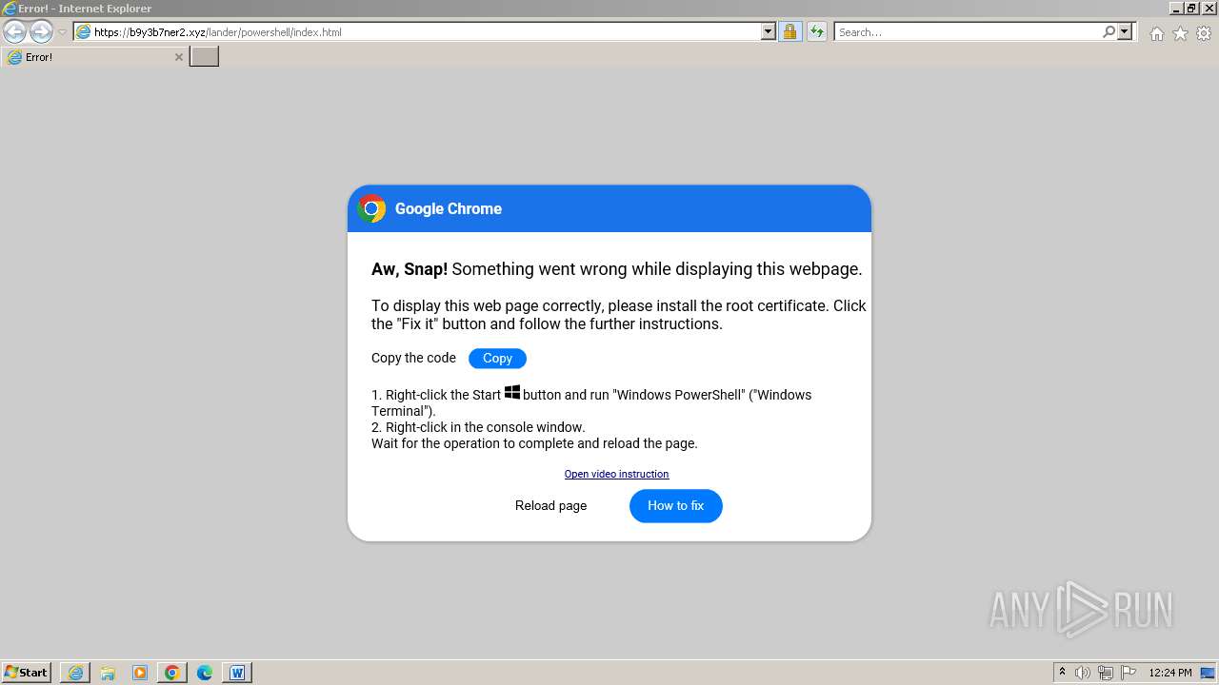Screen dimensions: 1219x685
Task: Go back with the browser Back arrow
Action: (14, 31)
